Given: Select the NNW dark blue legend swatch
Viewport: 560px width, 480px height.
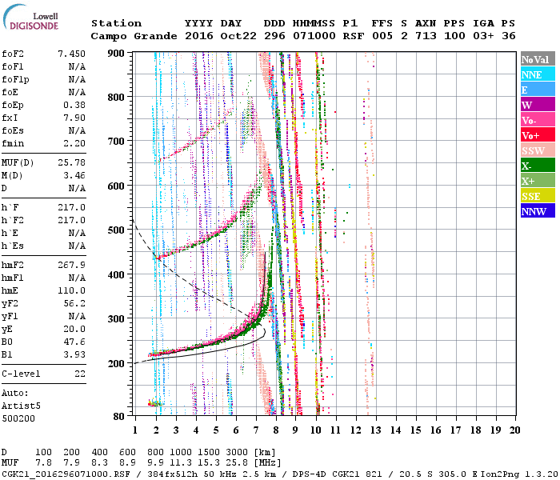Looking at the screenshot, I should (538, 210).
